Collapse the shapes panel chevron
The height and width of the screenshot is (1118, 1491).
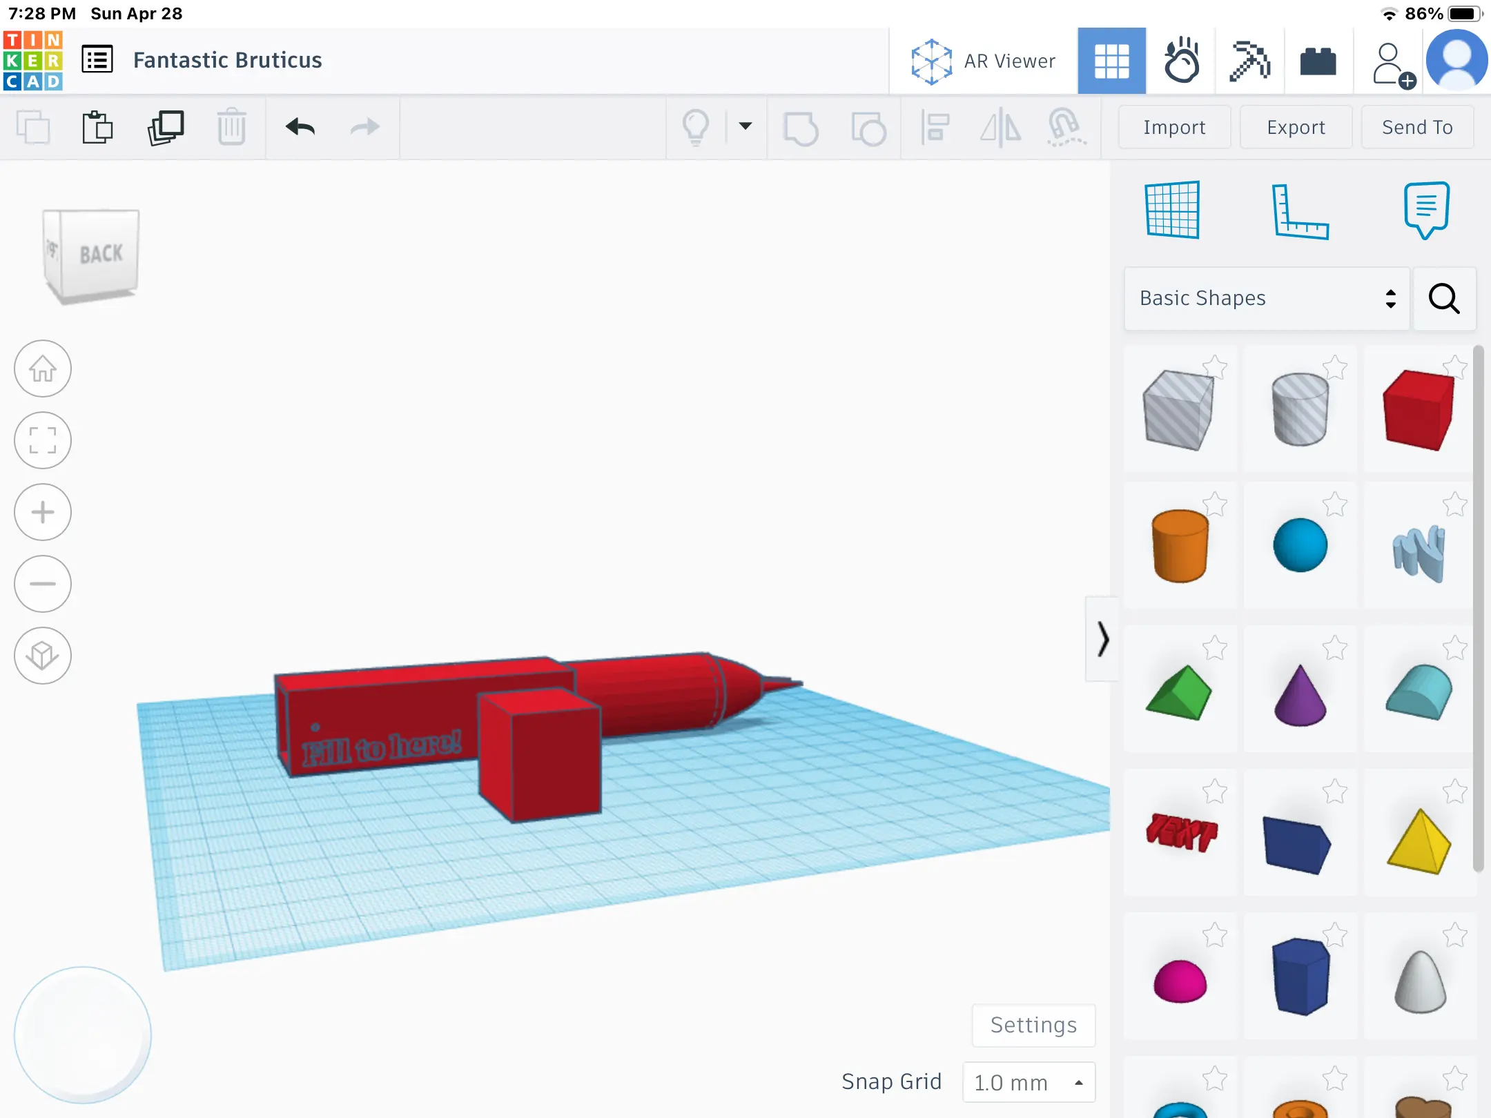click(1102, 639)
